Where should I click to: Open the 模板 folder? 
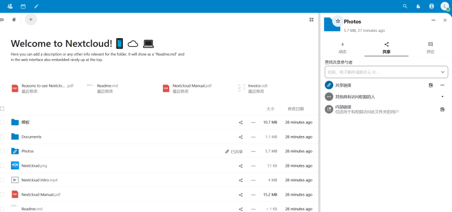coord(25,122)
